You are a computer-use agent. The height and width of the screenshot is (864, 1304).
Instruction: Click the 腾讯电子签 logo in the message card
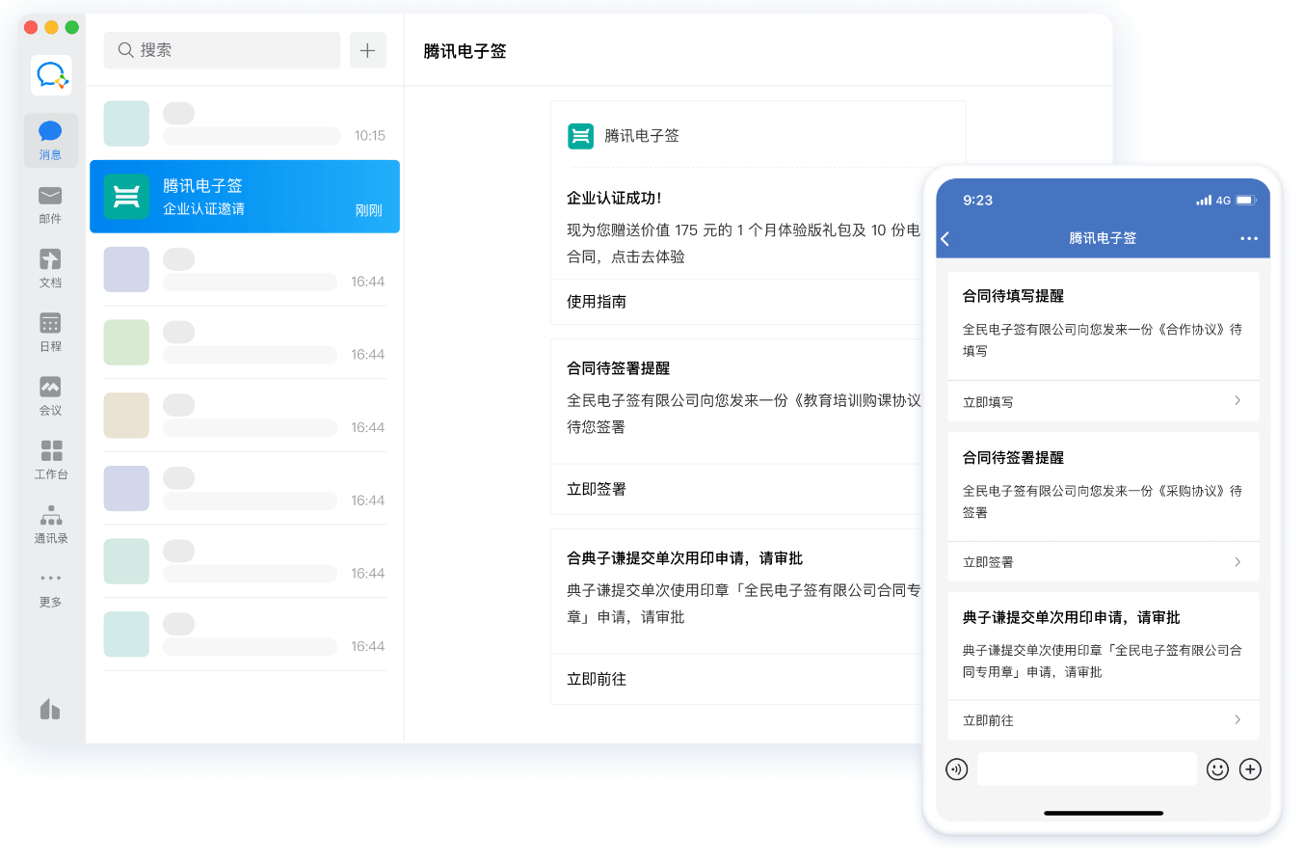pyautogui.click(x=580, y=136)
